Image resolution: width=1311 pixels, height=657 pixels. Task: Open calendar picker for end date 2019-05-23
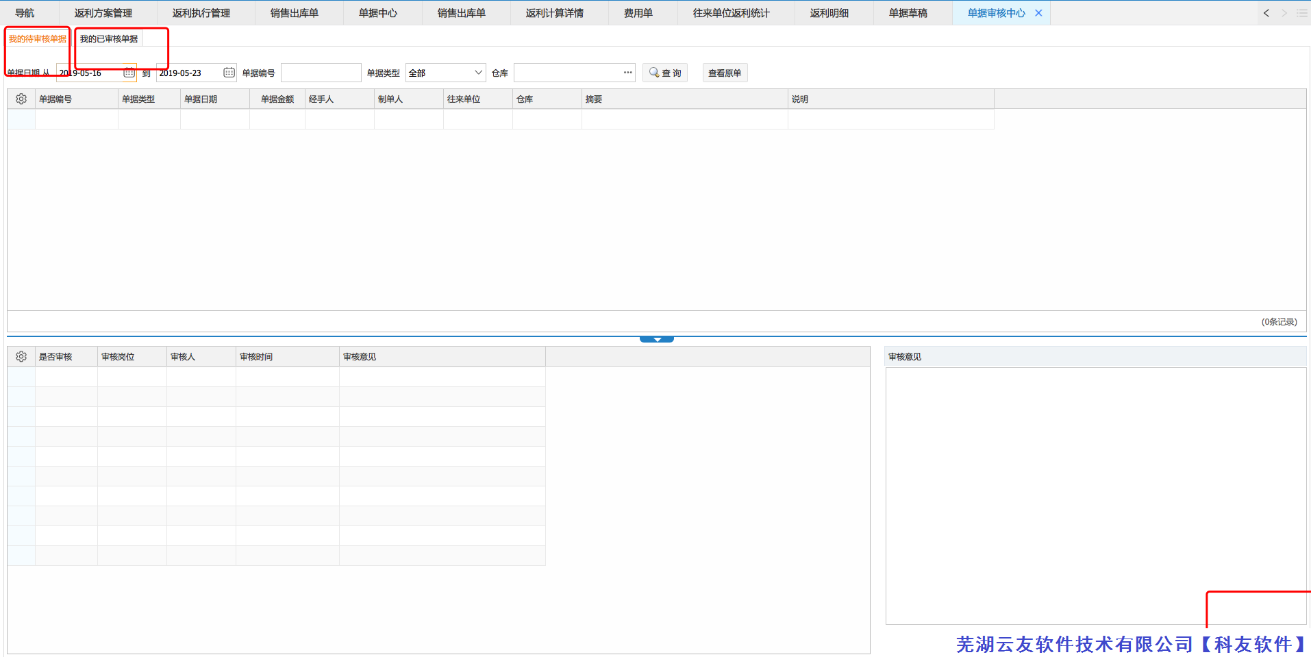229,73
